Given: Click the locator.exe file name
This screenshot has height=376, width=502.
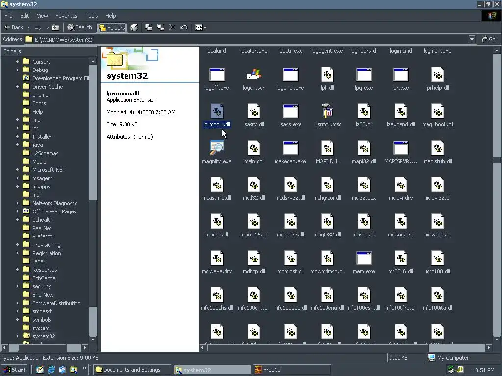Looking at the screenshot, I should 253,51.
